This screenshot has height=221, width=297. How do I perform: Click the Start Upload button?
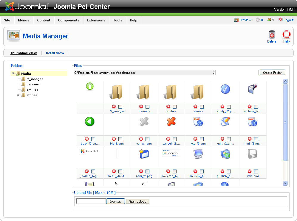pyautogui.click(x=138, y=201)
